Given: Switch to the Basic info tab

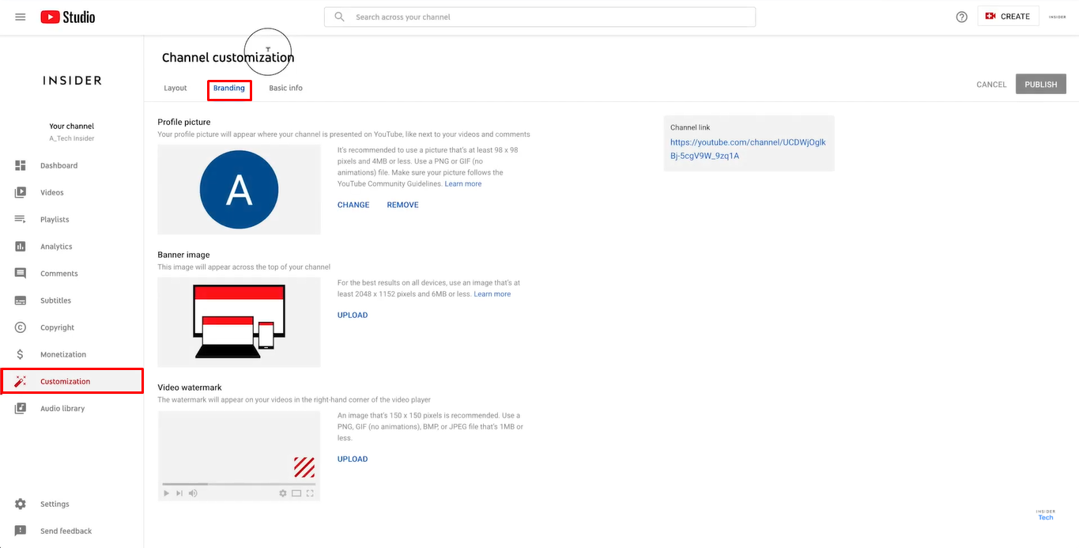Looking at the screenshot, I should 285,88.
